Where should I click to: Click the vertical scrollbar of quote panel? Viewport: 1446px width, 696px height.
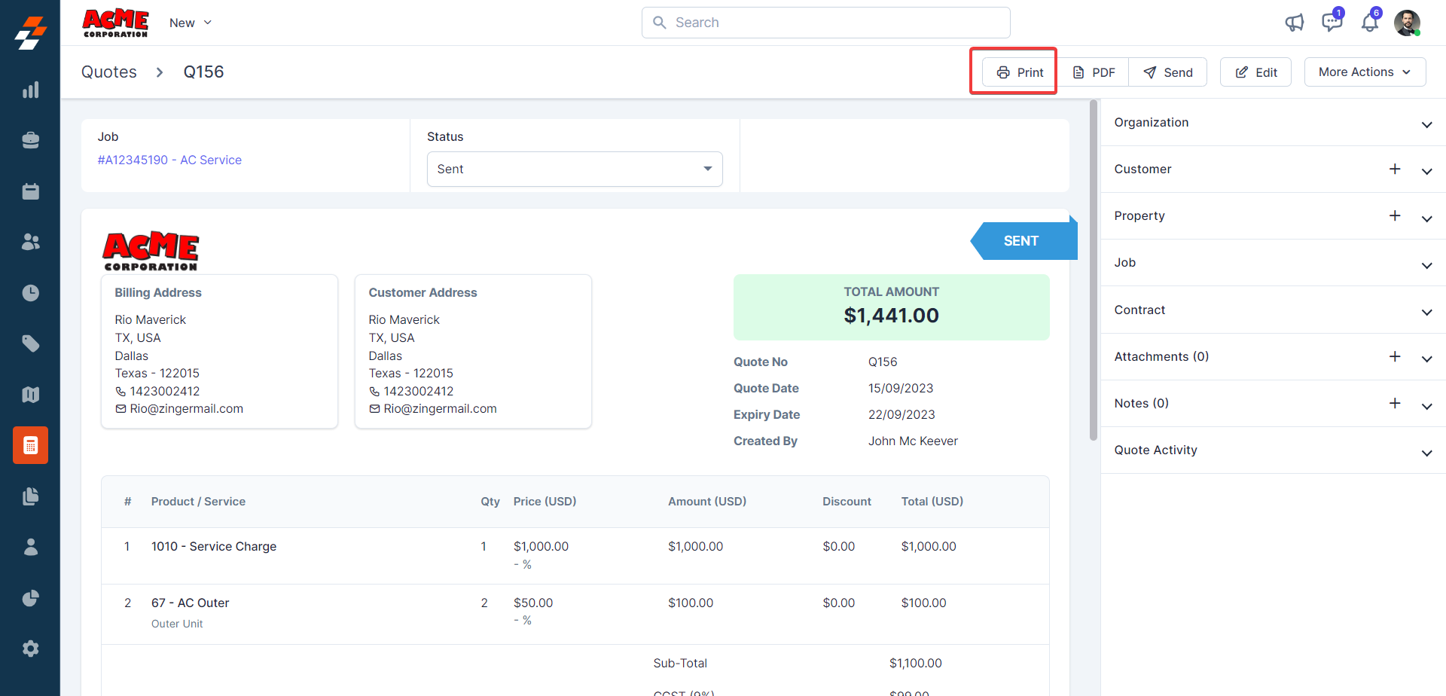[1093, 271]
